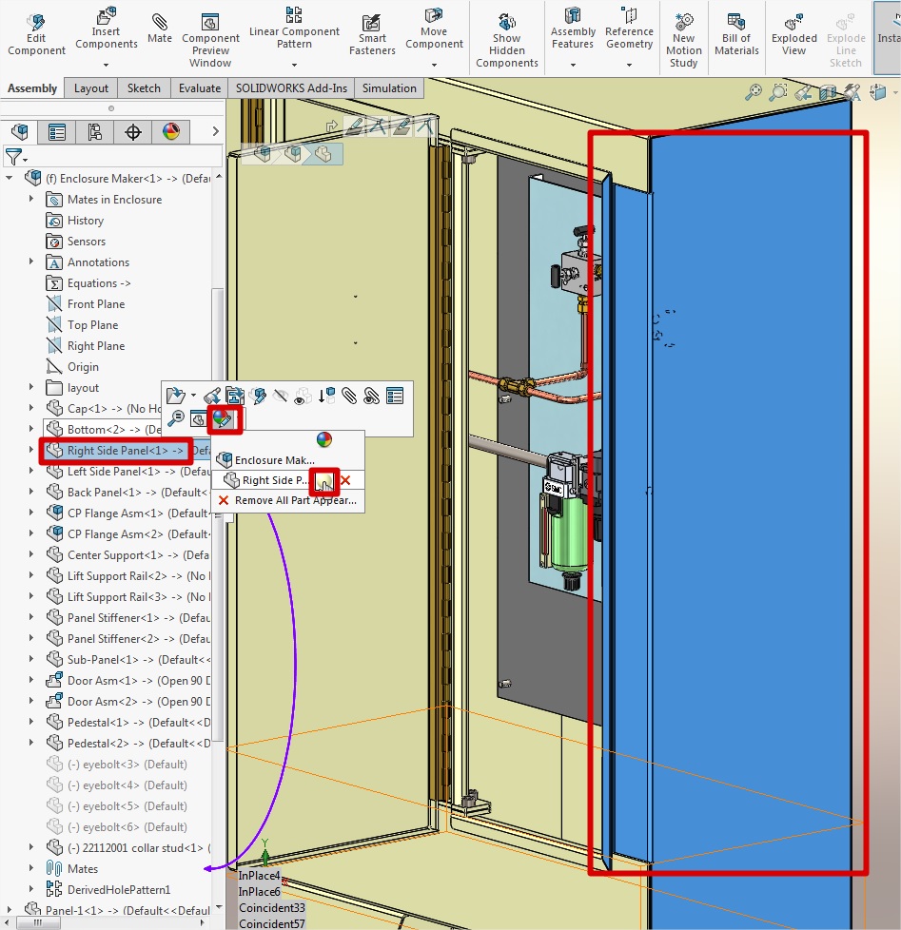
Task: Open the Mate tool
Action: (x=160, y=27)
